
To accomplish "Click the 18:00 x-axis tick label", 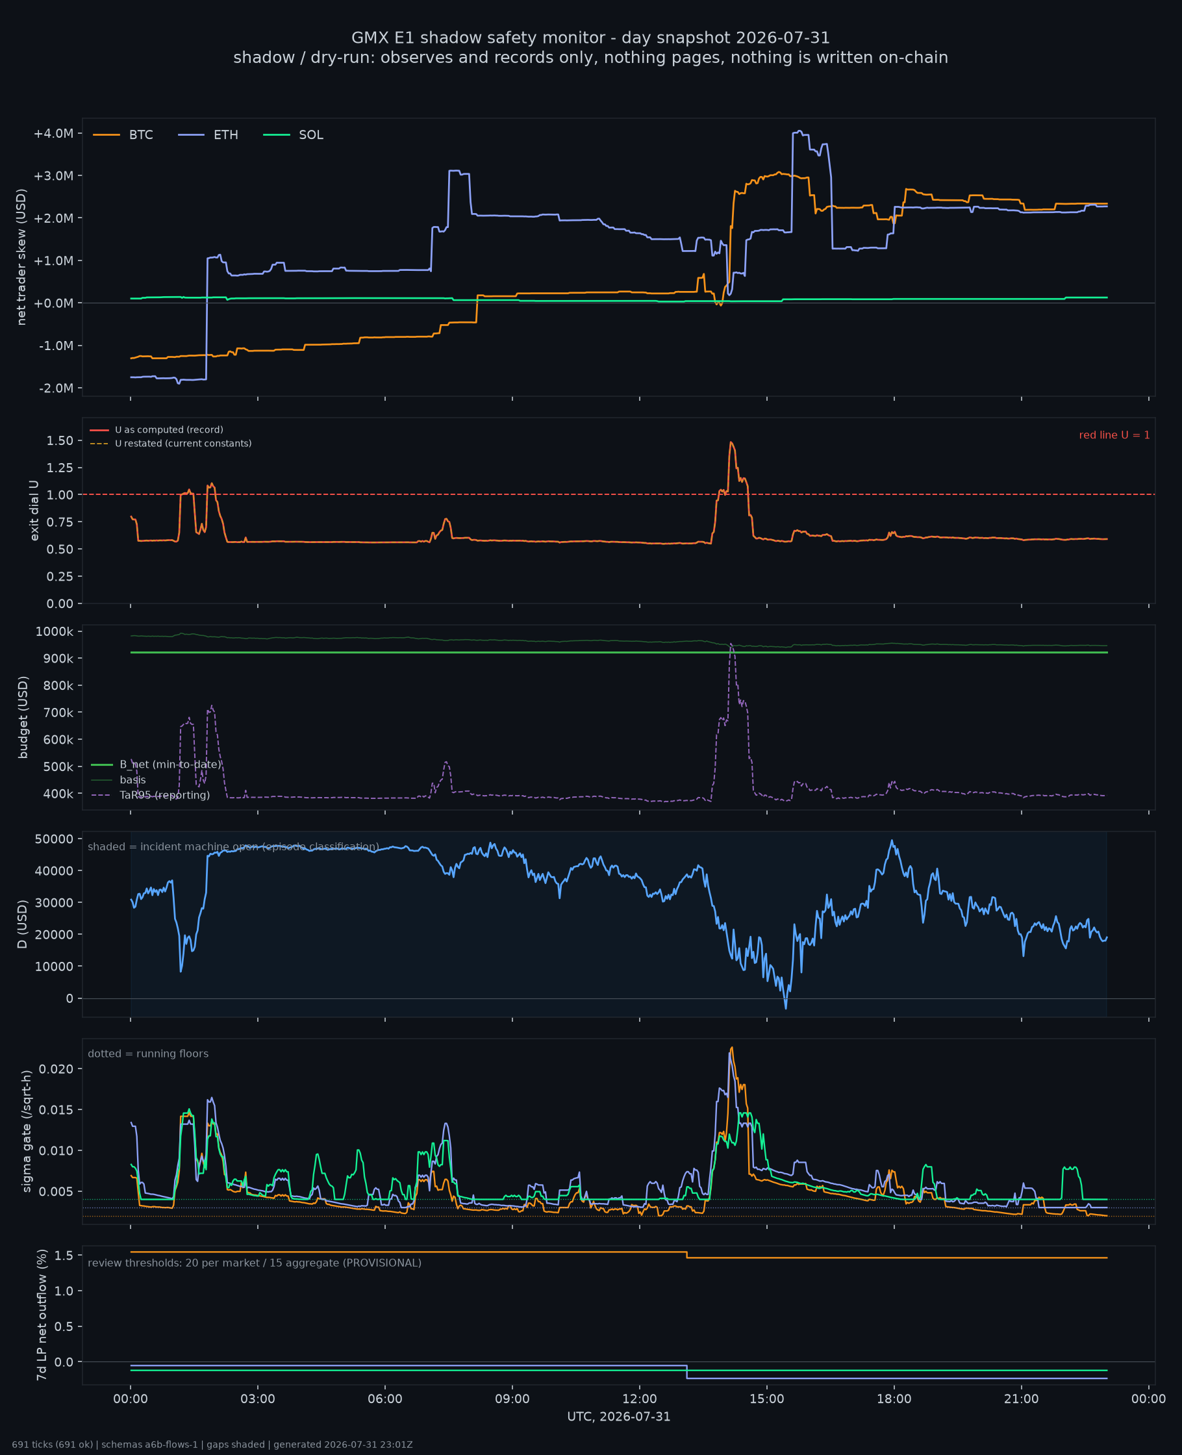I will 894,1399.
